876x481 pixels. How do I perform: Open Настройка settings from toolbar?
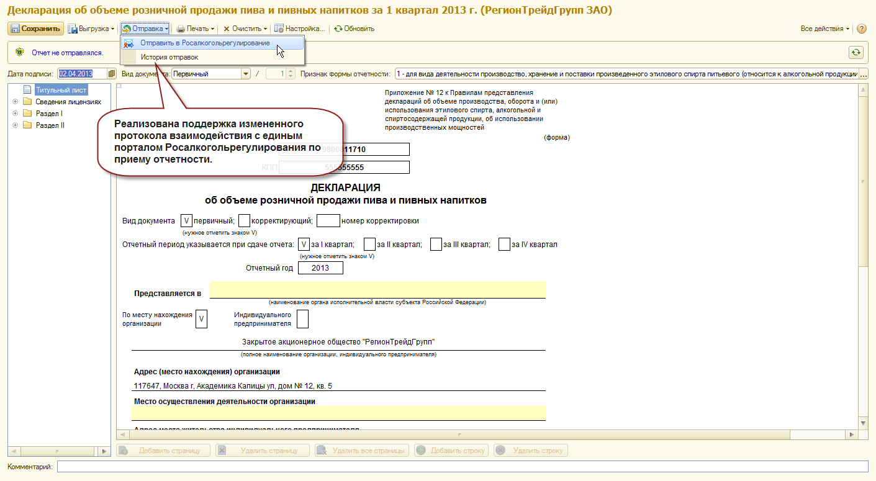(300, 29)
